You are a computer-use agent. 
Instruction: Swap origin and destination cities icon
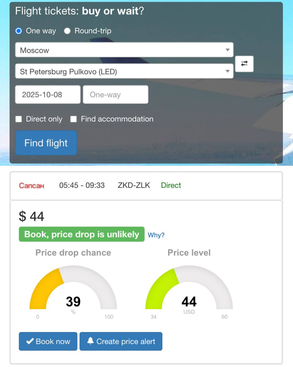244,64
